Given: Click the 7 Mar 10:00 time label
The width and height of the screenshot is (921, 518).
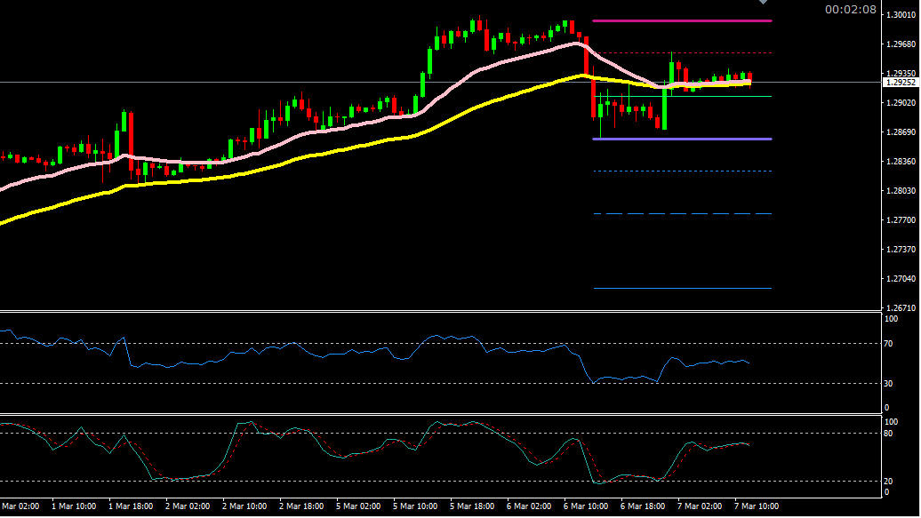Looking at the screenshot, I should pos(757,506).
